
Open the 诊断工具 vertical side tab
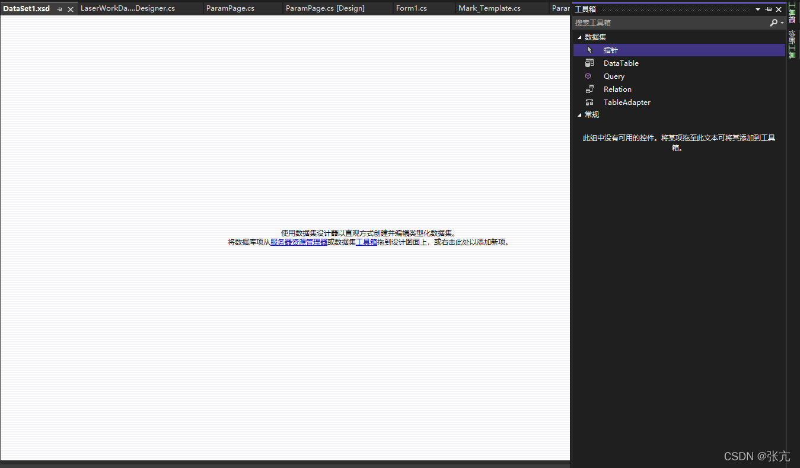[792, 44]
